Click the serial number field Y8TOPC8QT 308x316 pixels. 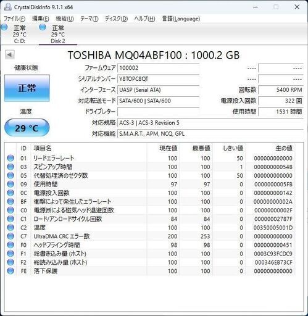158,79
